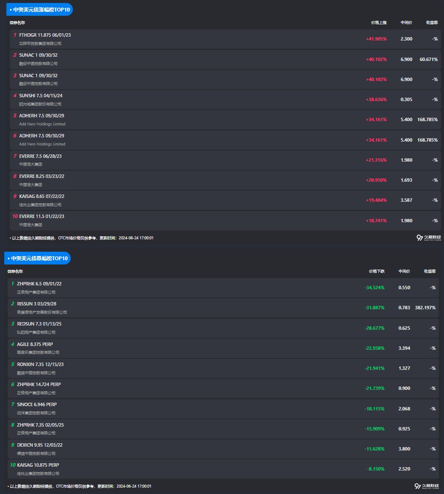This screenshot has width=444, height=494.
Task: Sort gainers by 中间价 column header
Action: tap(406, 23)
